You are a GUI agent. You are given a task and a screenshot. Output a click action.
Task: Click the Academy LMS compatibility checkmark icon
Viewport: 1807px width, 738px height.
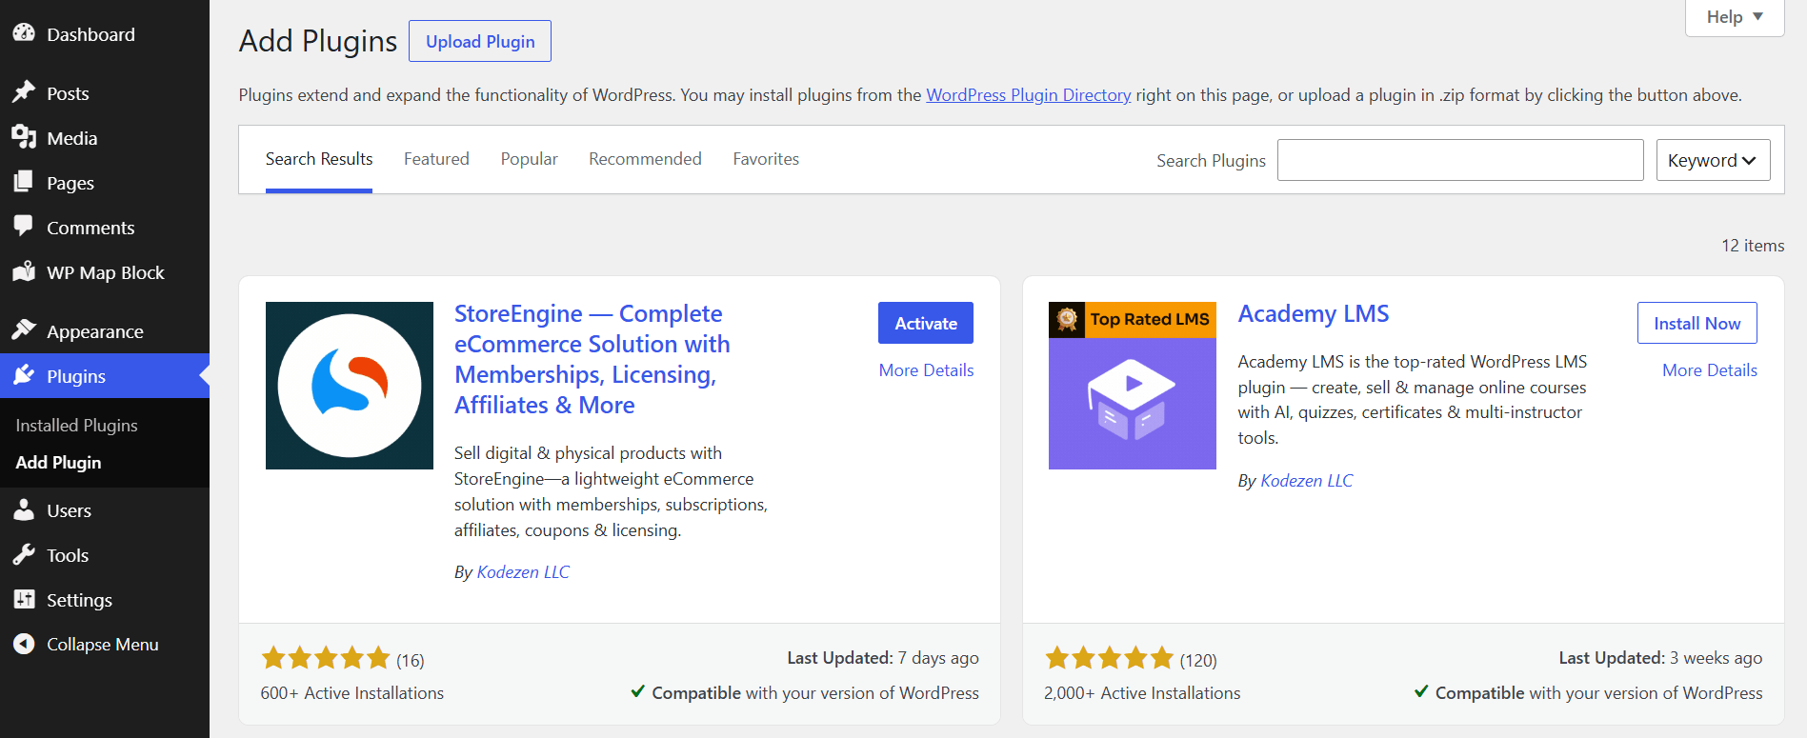(x=1421, y=691)
